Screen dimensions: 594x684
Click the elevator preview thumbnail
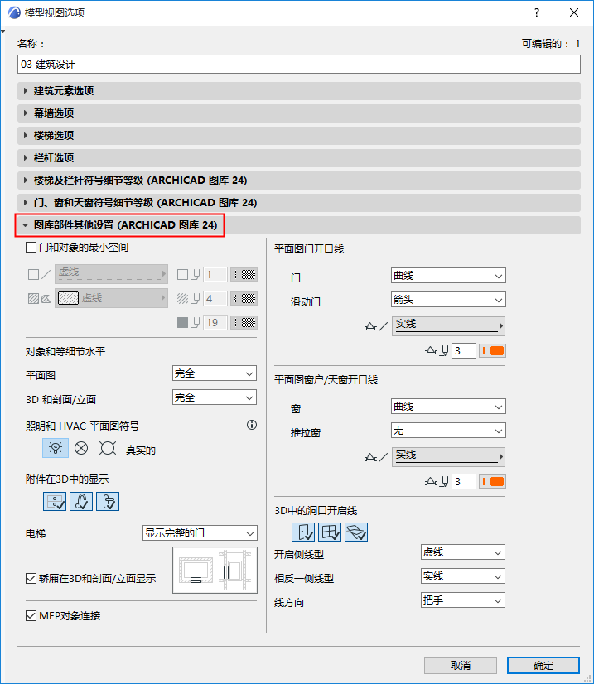click(215, 571)
